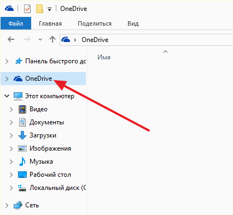Expand the Панель быстрого доступа node
Screen dimensions: 233x215
[7, 61]
